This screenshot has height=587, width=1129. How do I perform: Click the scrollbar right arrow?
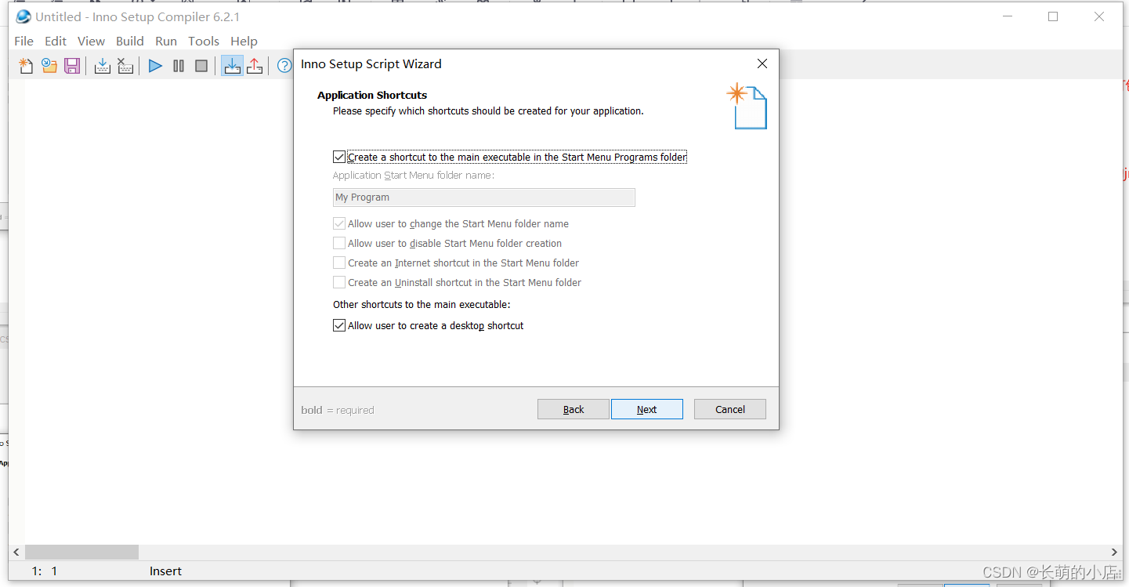pos(1114,552)
